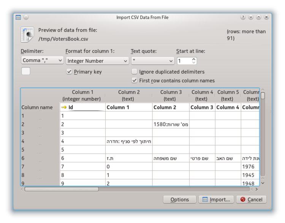This screenshot has height=223, width=285.
Task: Enable Ignore duplicated delimiters
Action: coord(134,72)
